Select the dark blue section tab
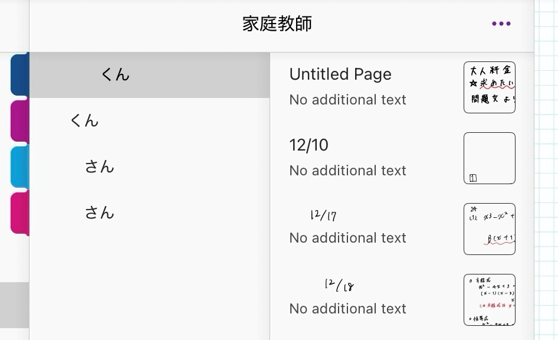Image resolution: width=558 pixels, height=340 pixels. pyautogui.click(x=19, y=74)
